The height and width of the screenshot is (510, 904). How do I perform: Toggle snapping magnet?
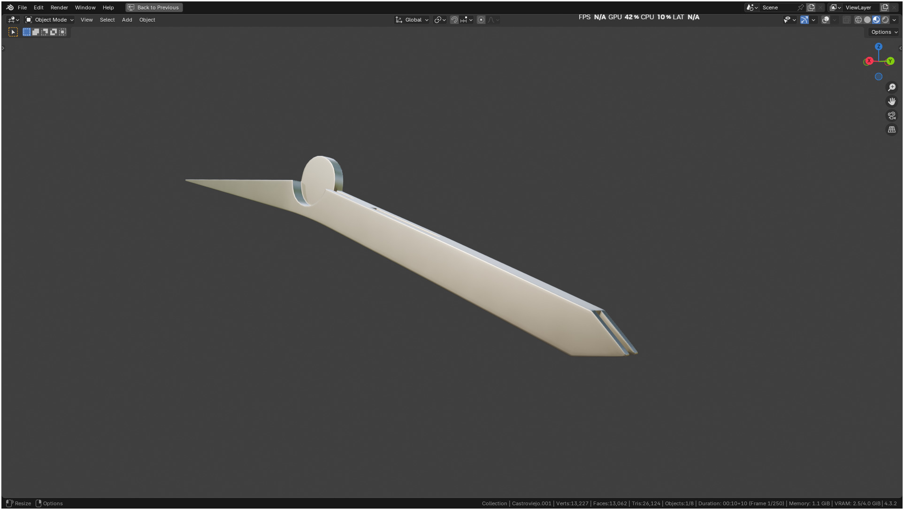point(454,20)
